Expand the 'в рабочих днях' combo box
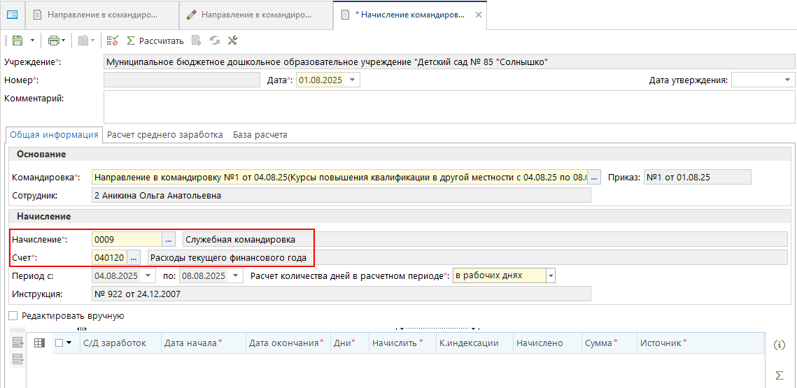The height and width of the screenshot is (388, 797). pyautogui.click(x=551, y=275)
